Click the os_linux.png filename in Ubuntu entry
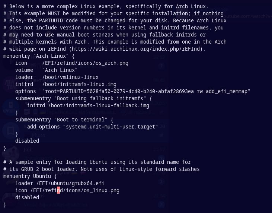This screenshot has height=213, width=272. coord(102,191)
